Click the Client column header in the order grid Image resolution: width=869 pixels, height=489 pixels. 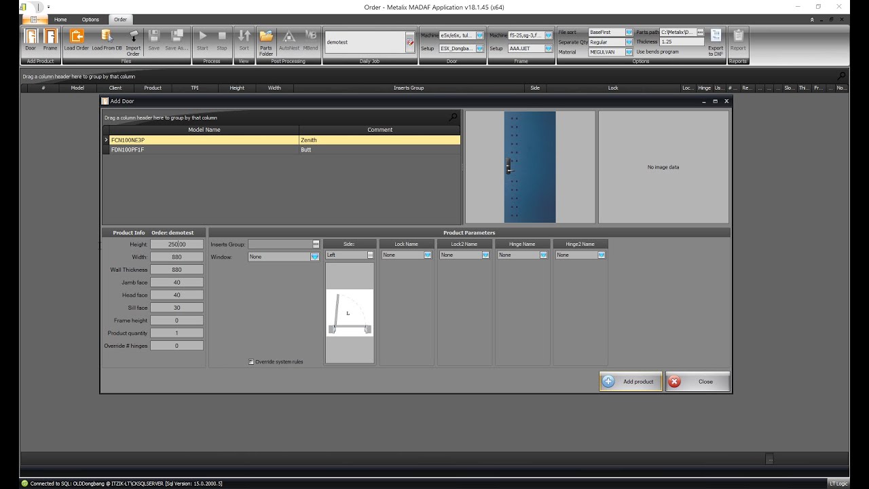click(x=115, y=88)
